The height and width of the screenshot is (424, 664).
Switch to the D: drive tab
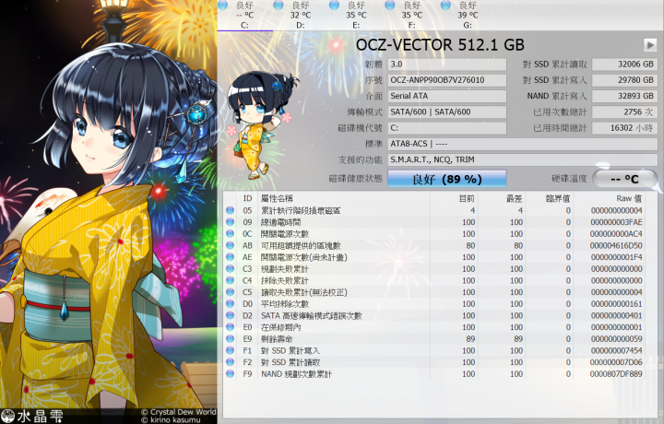tap(301, 16)
